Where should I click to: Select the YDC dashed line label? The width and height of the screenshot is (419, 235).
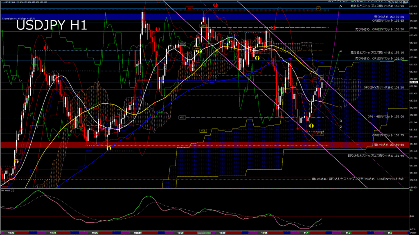182,117
